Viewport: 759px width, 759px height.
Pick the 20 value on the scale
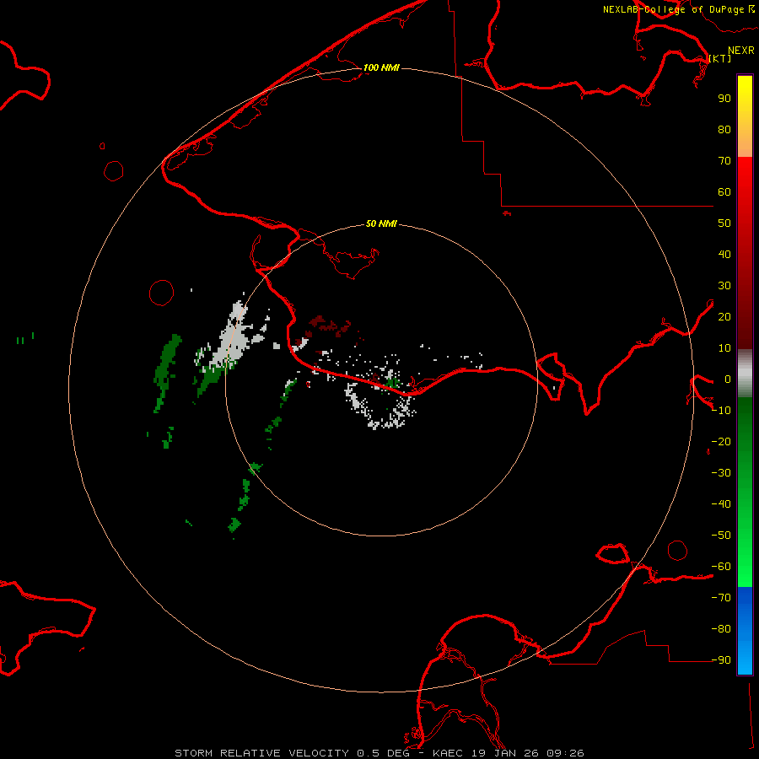pyautogui.click(x=724, y=317)
